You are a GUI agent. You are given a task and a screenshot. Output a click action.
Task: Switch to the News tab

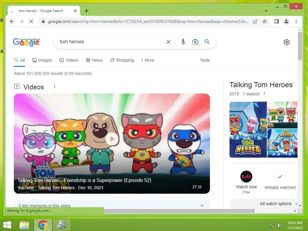(94, 60)
